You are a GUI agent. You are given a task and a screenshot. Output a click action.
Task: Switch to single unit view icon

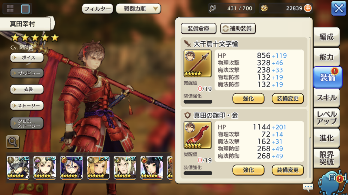tap(25, 9)
